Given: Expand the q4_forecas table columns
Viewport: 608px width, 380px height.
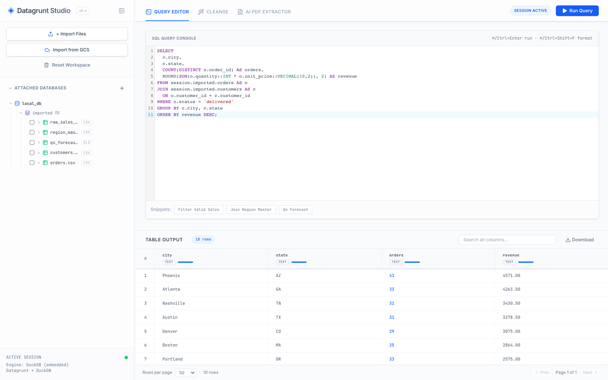Looking at the screenshot, I should coord(39,142).
